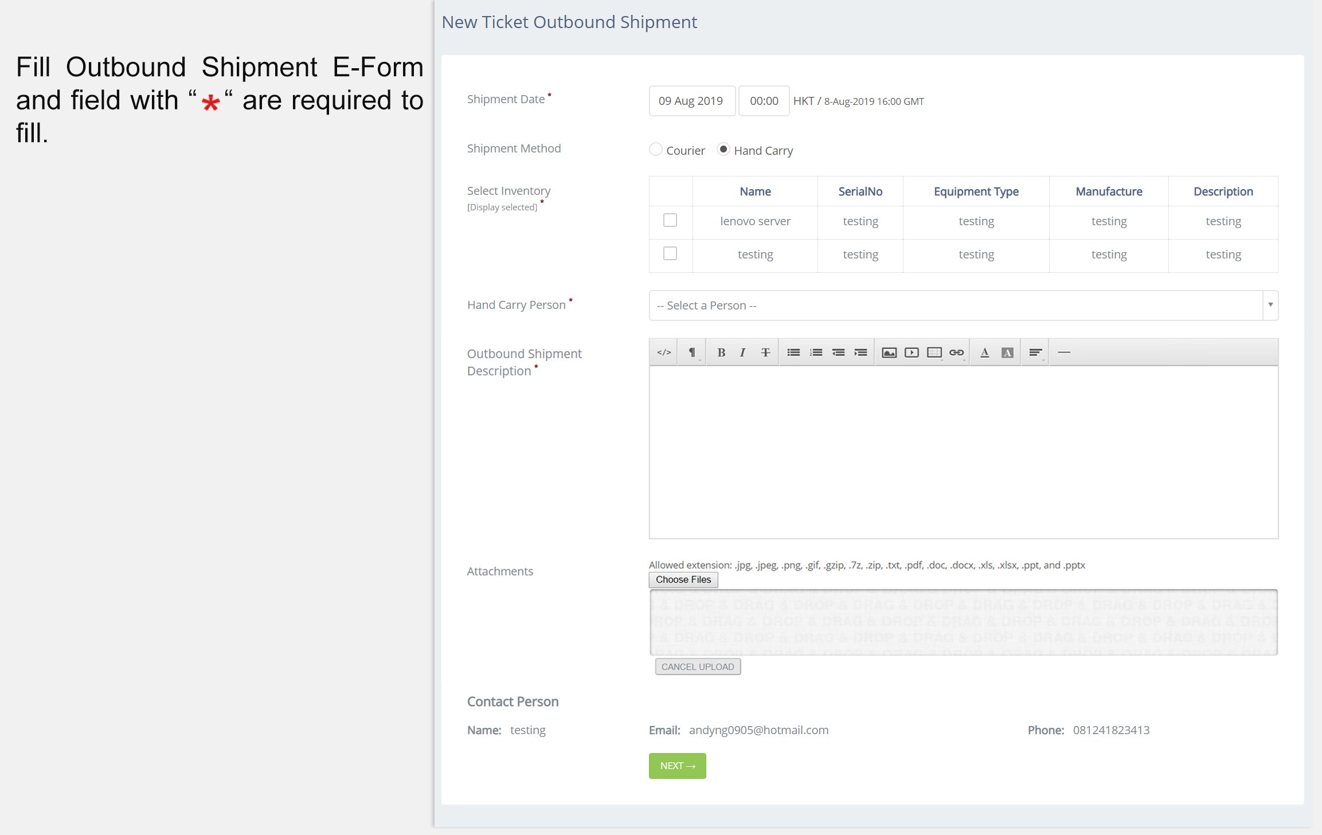Click the green NEXT button
This screenshot has width=1322, height=835.
[677, 766]
